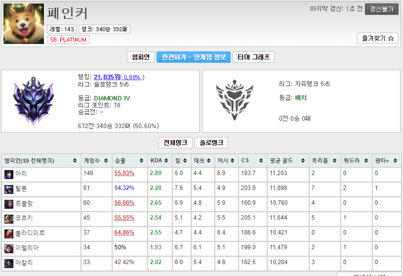Sort by win rate (승률) arrows
Screen dimensions: 403x276
coord(141,161)
